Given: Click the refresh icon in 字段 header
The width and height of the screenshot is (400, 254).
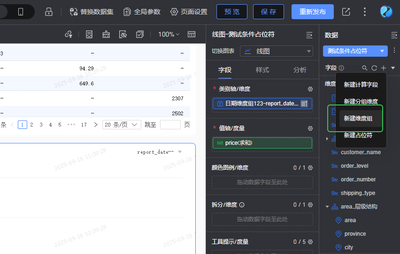Looking at the screenshot, I should [x=374, y=68].
